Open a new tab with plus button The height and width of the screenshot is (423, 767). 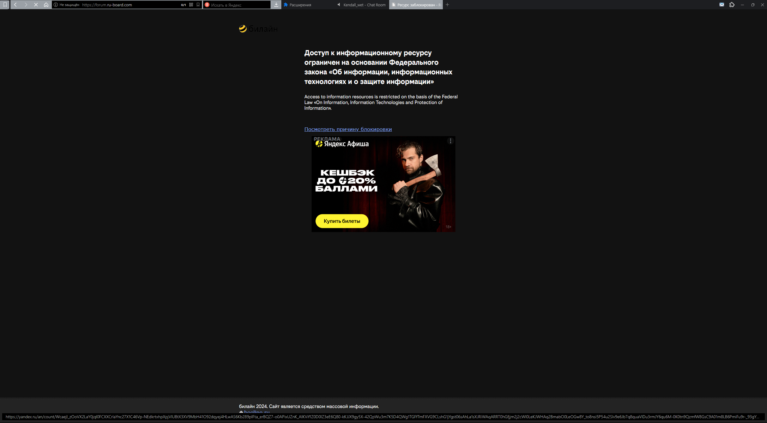tap(447, 4)
